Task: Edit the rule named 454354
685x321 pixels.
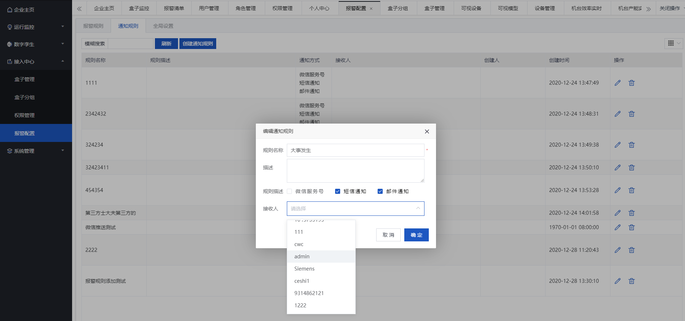Action: [618, 190]
